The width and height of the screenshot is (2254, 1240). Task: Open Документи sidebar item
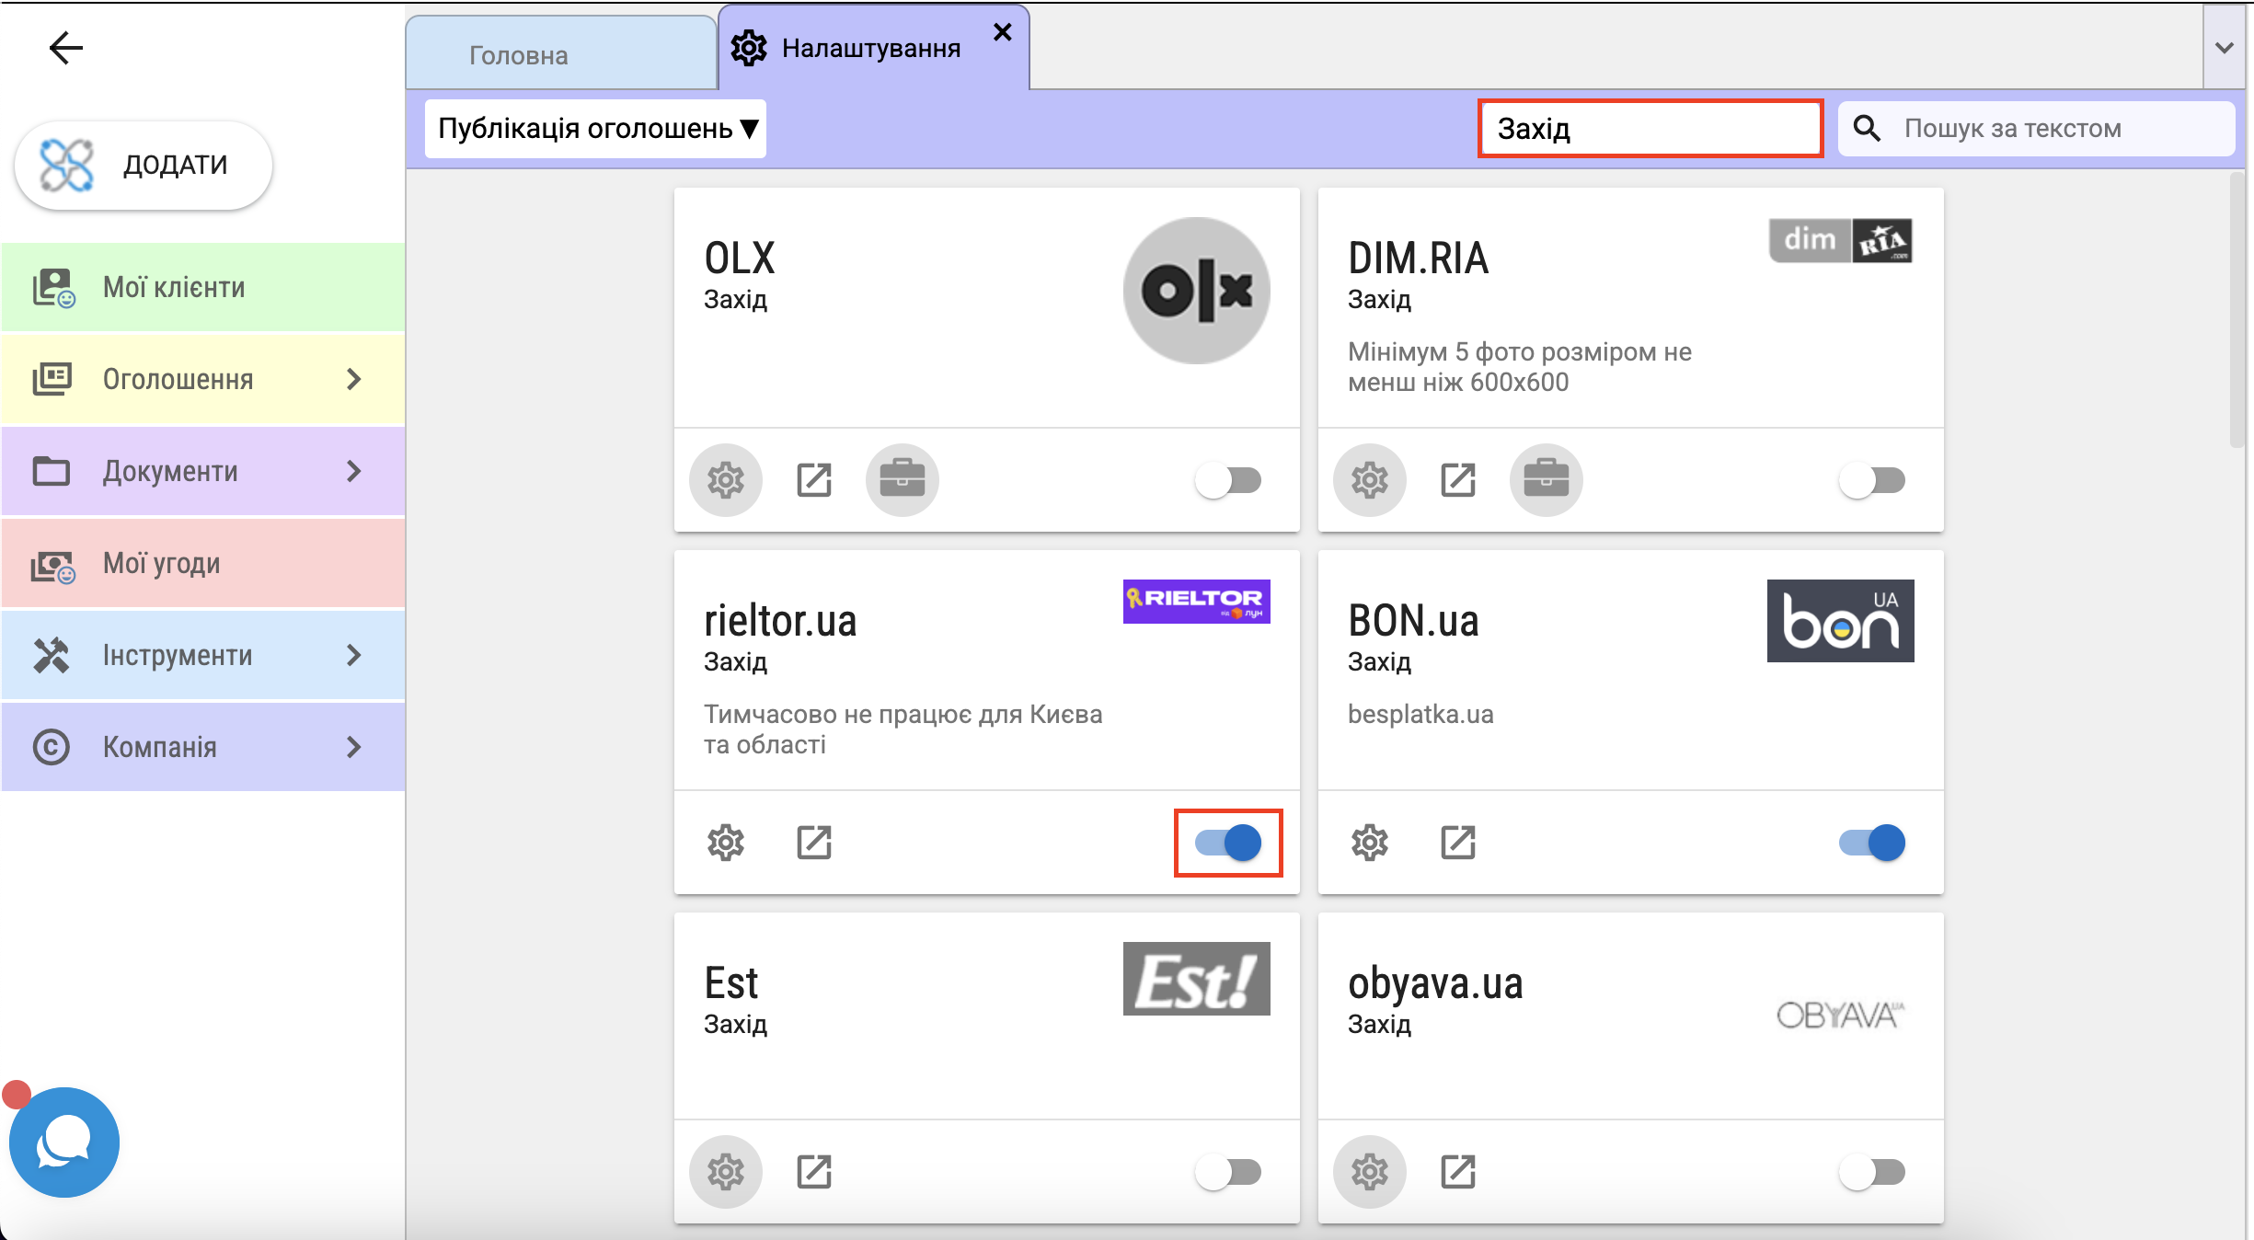click(203, 471)
